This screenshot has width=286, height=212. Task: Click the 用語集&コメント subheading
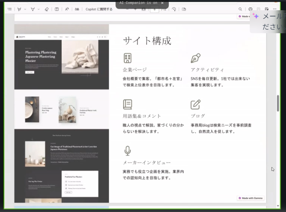tap(142, 116)
